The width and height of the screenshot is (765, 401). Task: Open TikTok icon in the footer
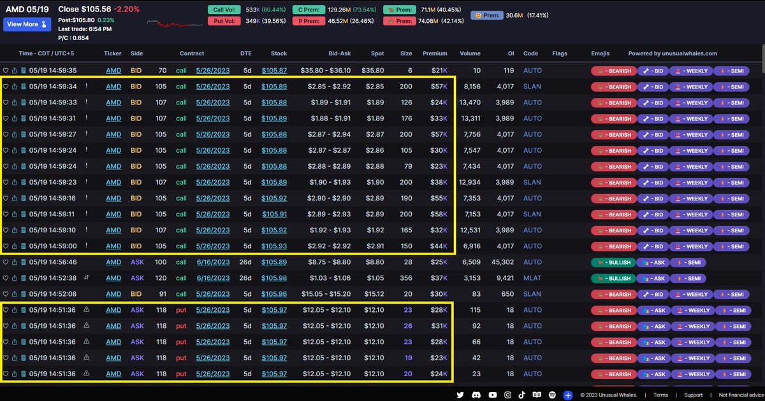point(521,395)
